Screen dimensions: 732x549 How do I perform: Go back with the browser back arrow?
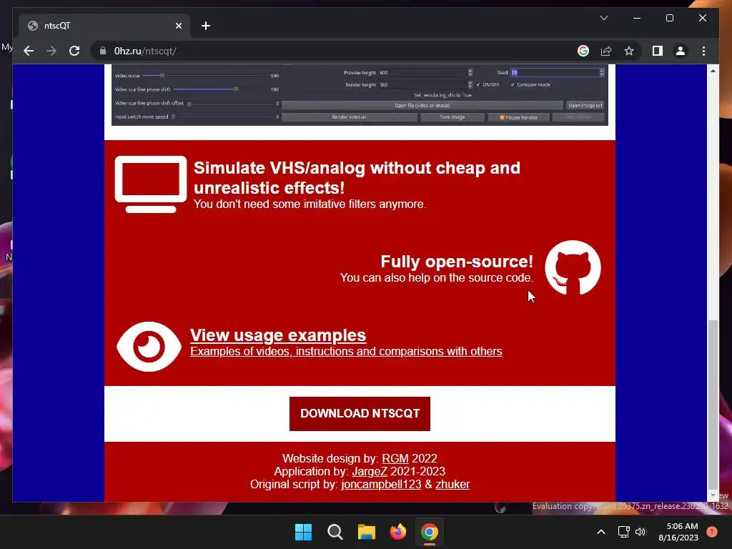pos(29,51)
